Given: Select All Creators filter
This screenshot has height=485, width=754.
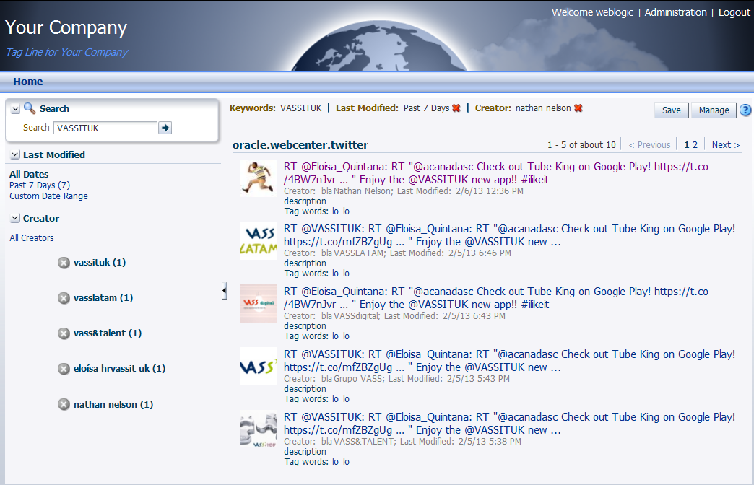Looking at the screenshot, I should coord(31,238).
